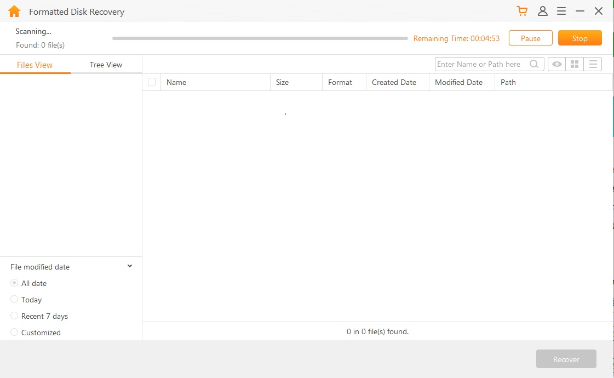The image size is (614, 378).
Task: Click the search magnifier icon
Action: click(534, 65)
